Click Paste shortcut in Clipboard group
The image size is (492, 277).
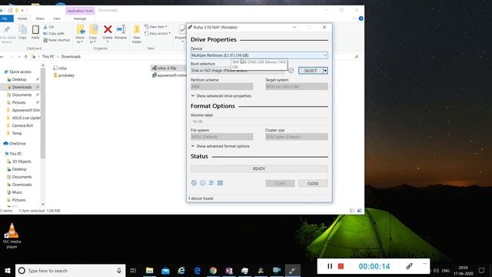coord(57,40)
